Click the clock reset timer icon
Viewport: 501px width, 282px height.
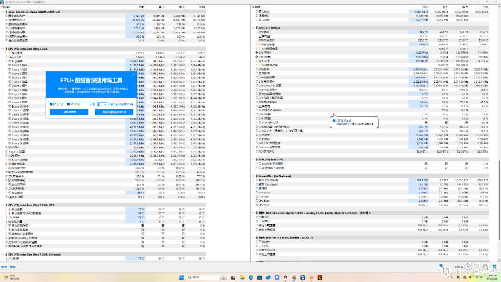[468, 266]
